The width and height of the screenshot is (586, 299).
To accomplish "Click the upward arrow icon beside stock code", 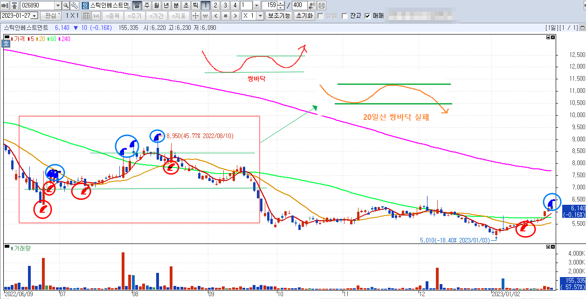I will 14,6.
